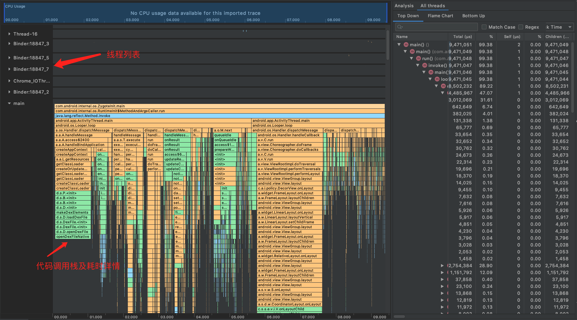Expand the Thread-16 thread row
The image size is (577, 320).
click(x=9, y=34)
